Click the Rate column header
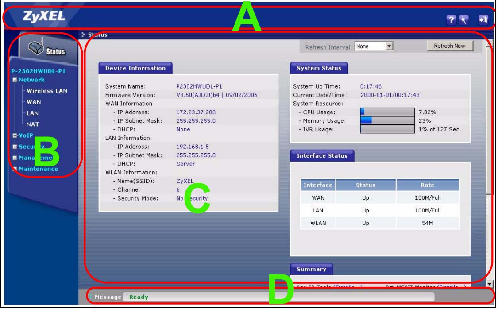498x309 pixels. click(x=428, y=185)
